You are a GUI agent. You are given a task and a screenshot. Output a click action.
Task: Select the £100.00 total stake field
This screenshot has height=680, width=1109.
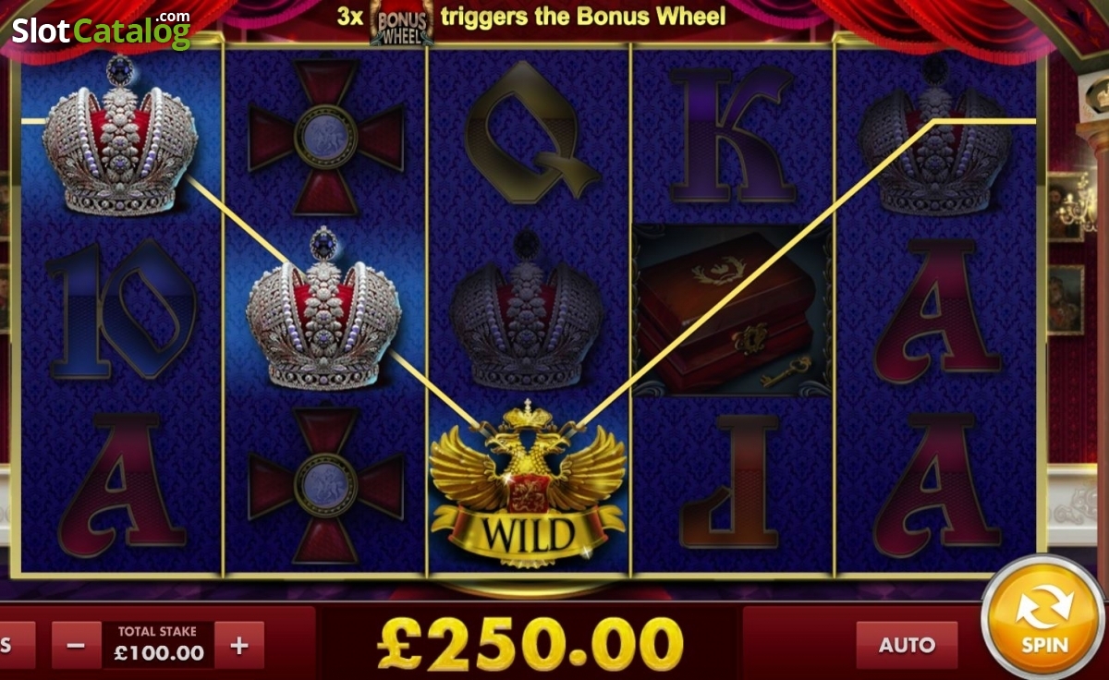[x=158, y=645]
